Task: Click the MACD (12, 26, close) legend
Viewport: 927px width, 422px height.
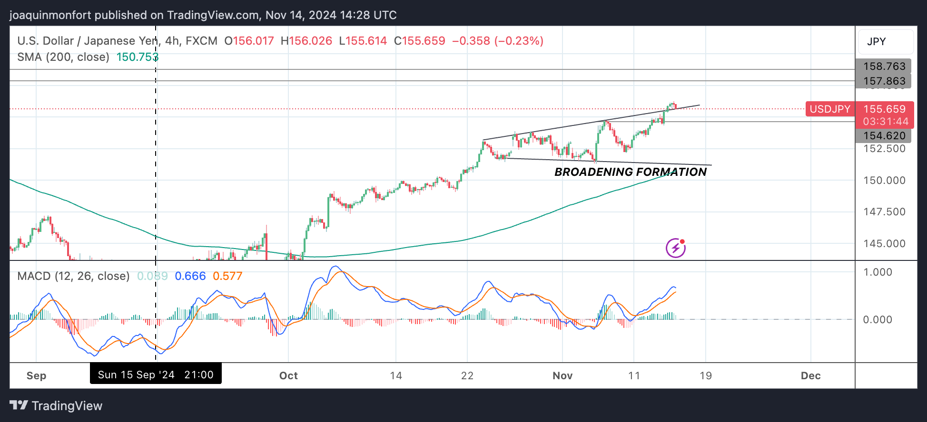Action: (73, 276)
